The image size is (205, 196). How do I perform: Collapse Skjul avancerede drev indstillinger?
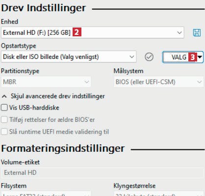(x=58, y=96)
